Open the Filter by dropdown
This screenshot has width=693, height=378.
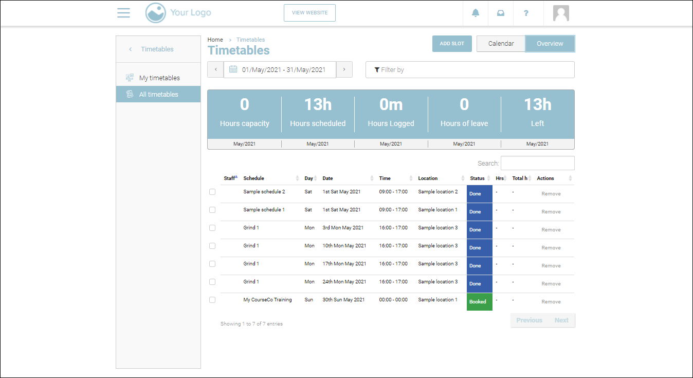click(x=470, y=69)
